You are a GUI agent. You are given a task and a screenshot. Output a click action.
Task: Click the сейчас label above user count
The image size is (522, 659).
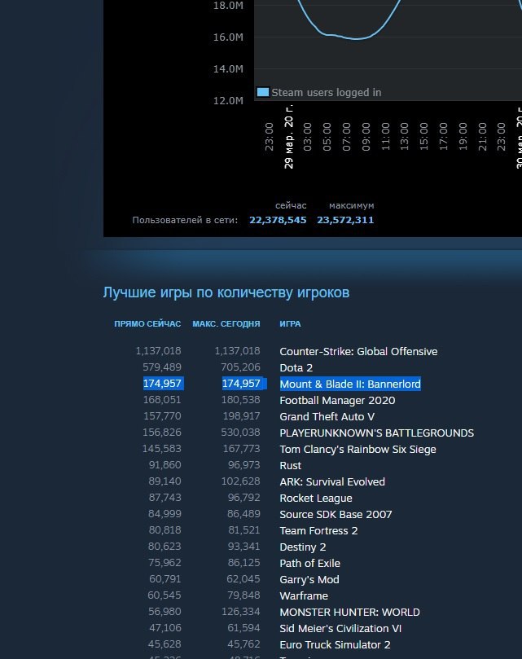coord(291,205)
